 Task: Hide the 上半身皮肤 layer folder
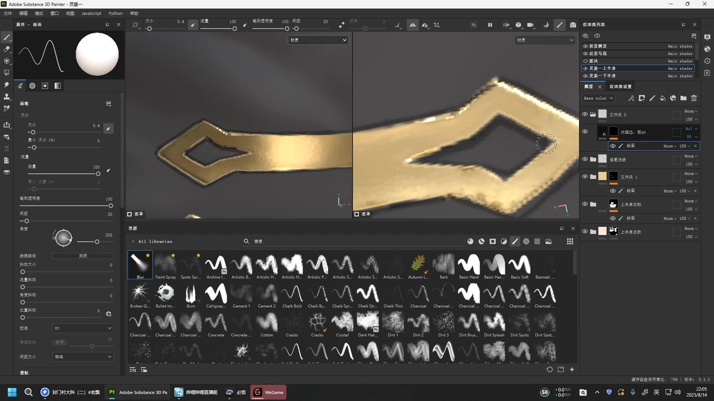pyautogui.click(x=585, y=231)
